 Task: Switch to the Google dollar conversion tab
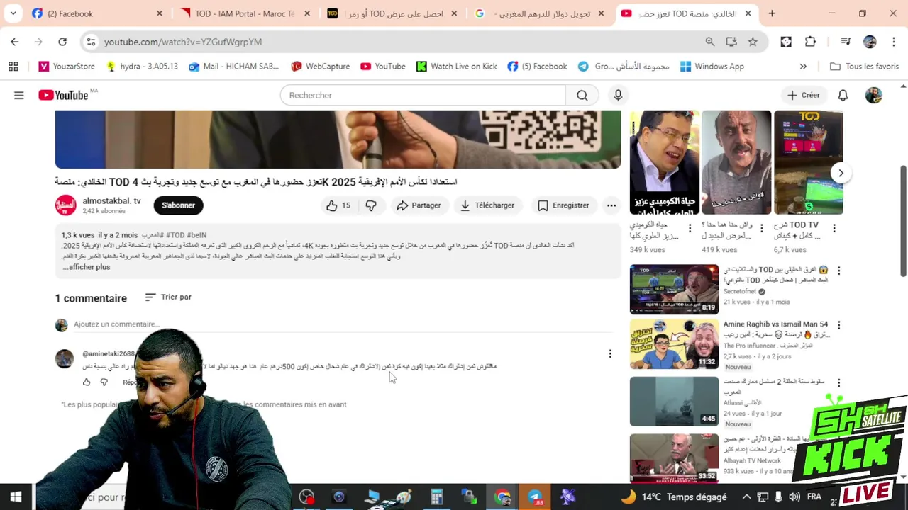pyautogui.click(x=541, y=13)
